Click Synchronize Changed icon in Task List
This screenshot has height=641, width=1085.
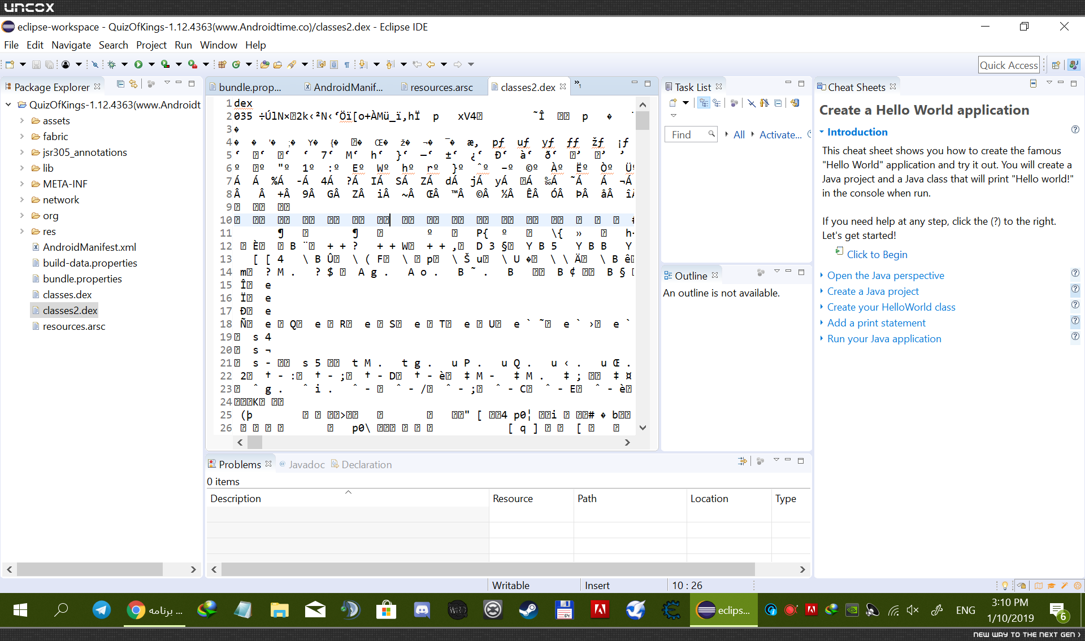[x=795, y=103]
